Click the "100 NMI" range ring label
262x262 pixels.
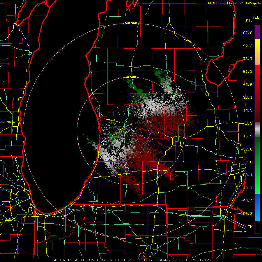(131, 23)
